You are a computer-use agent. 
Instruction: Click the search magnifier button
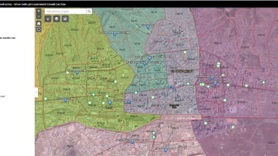pos(89,11)
